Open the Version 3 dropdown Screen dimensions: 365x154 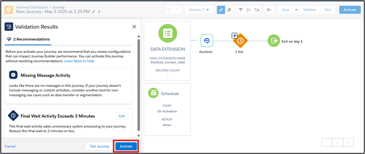(x=199, y=10)
